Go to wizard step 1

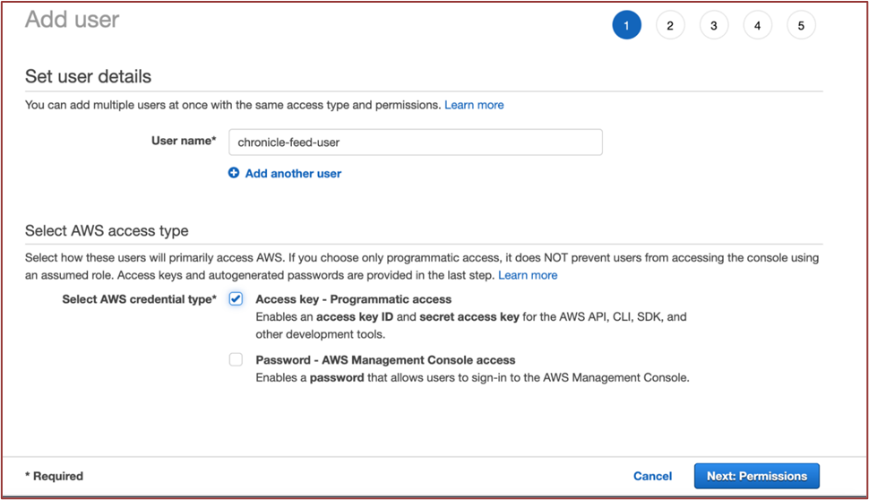[x=627, y=25]
